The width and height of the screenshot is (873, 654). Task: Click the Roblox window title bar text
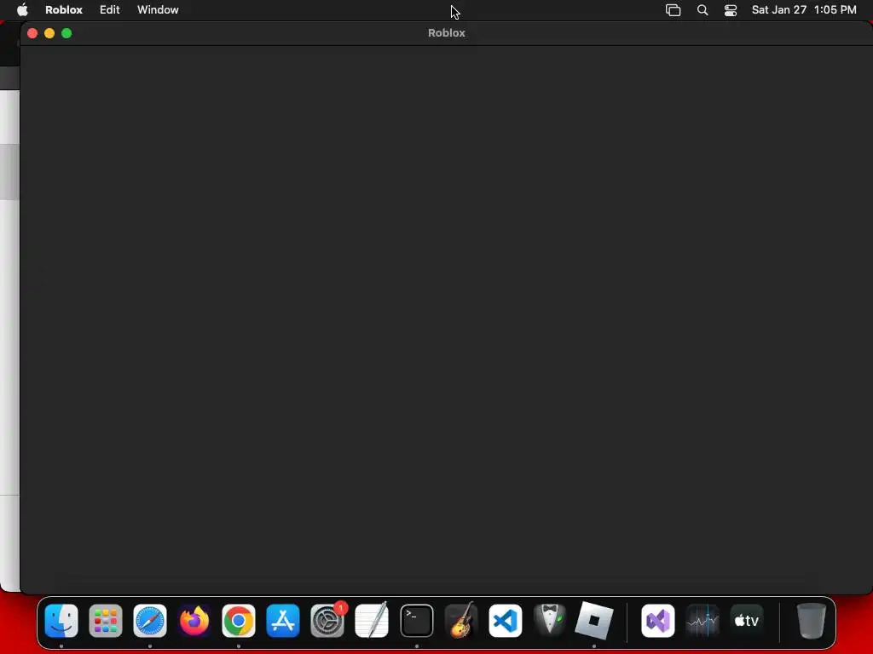447,33
